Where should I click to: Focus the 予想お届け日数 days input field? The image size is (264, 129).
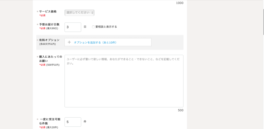click(73, 27)
